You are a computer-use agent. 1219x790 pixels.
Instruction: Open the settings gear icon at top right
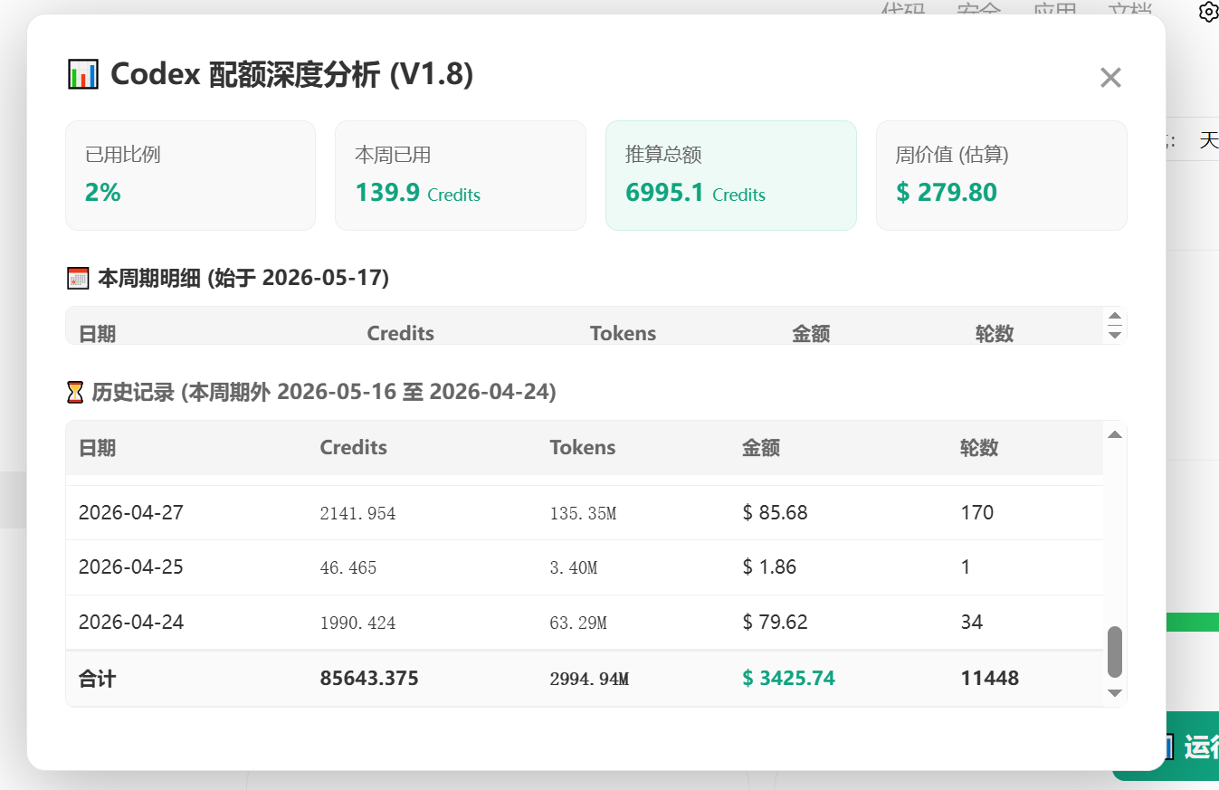tap(1208, 12)
